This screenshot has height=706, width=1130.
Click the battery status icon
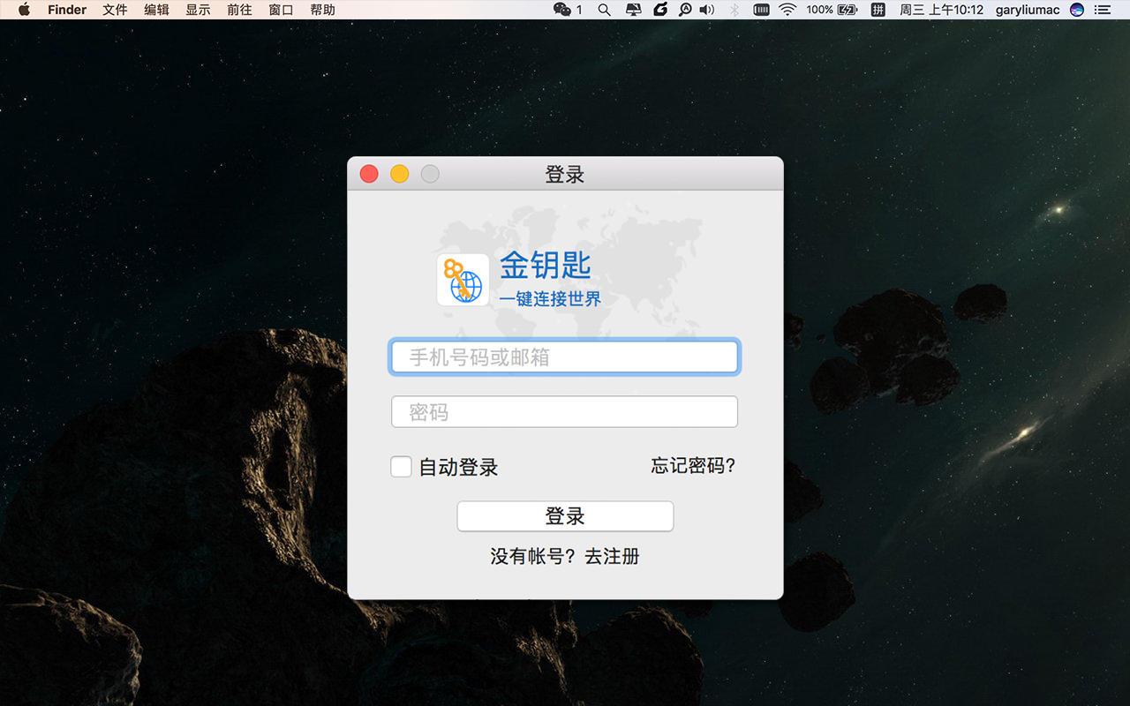(847, 10)
